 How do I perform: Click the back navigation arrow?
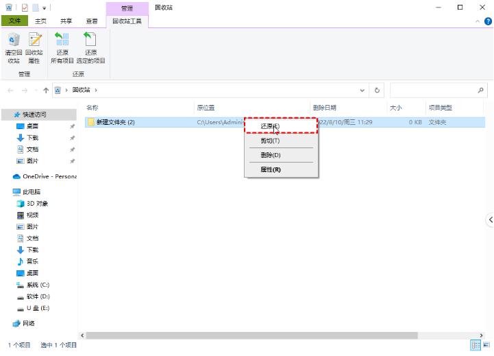tap(10, 91)
